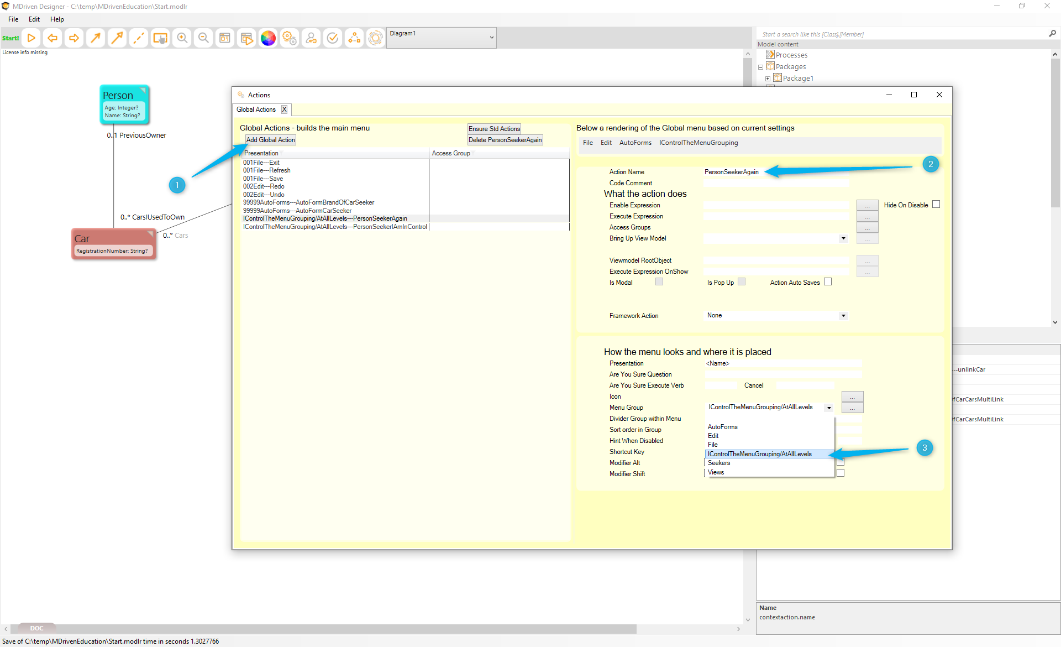Open the Edit menu
Image resolution: width=1061 pixels, height=647 pixels.
(34, 19)
